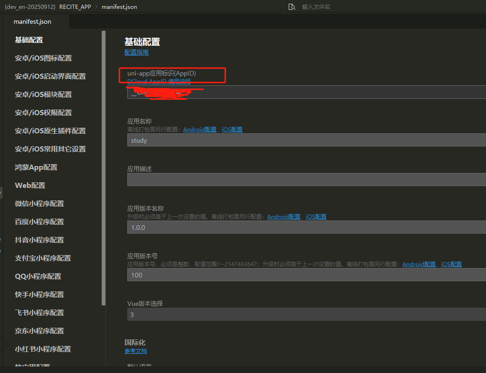
Task: Open 百度小程序配置 section
Action: click(x=39, y=222)
